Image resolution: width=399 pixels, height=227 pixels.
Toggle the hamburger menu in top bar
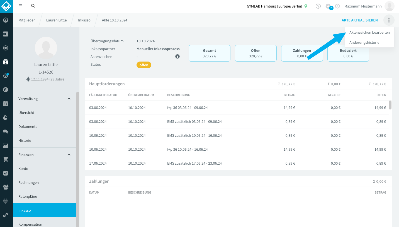click(21, 6)
